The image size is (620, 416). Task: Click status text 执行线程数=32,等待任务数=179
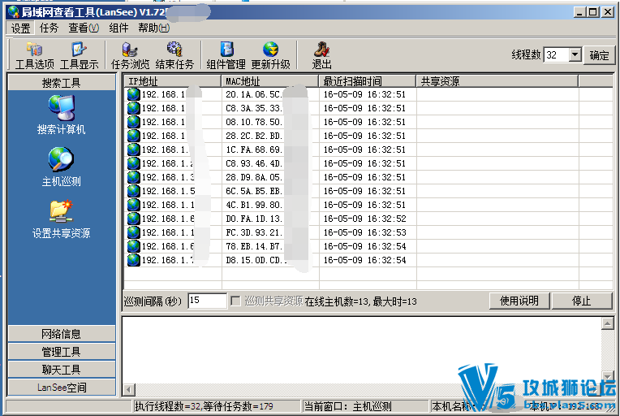coord(204,406)
